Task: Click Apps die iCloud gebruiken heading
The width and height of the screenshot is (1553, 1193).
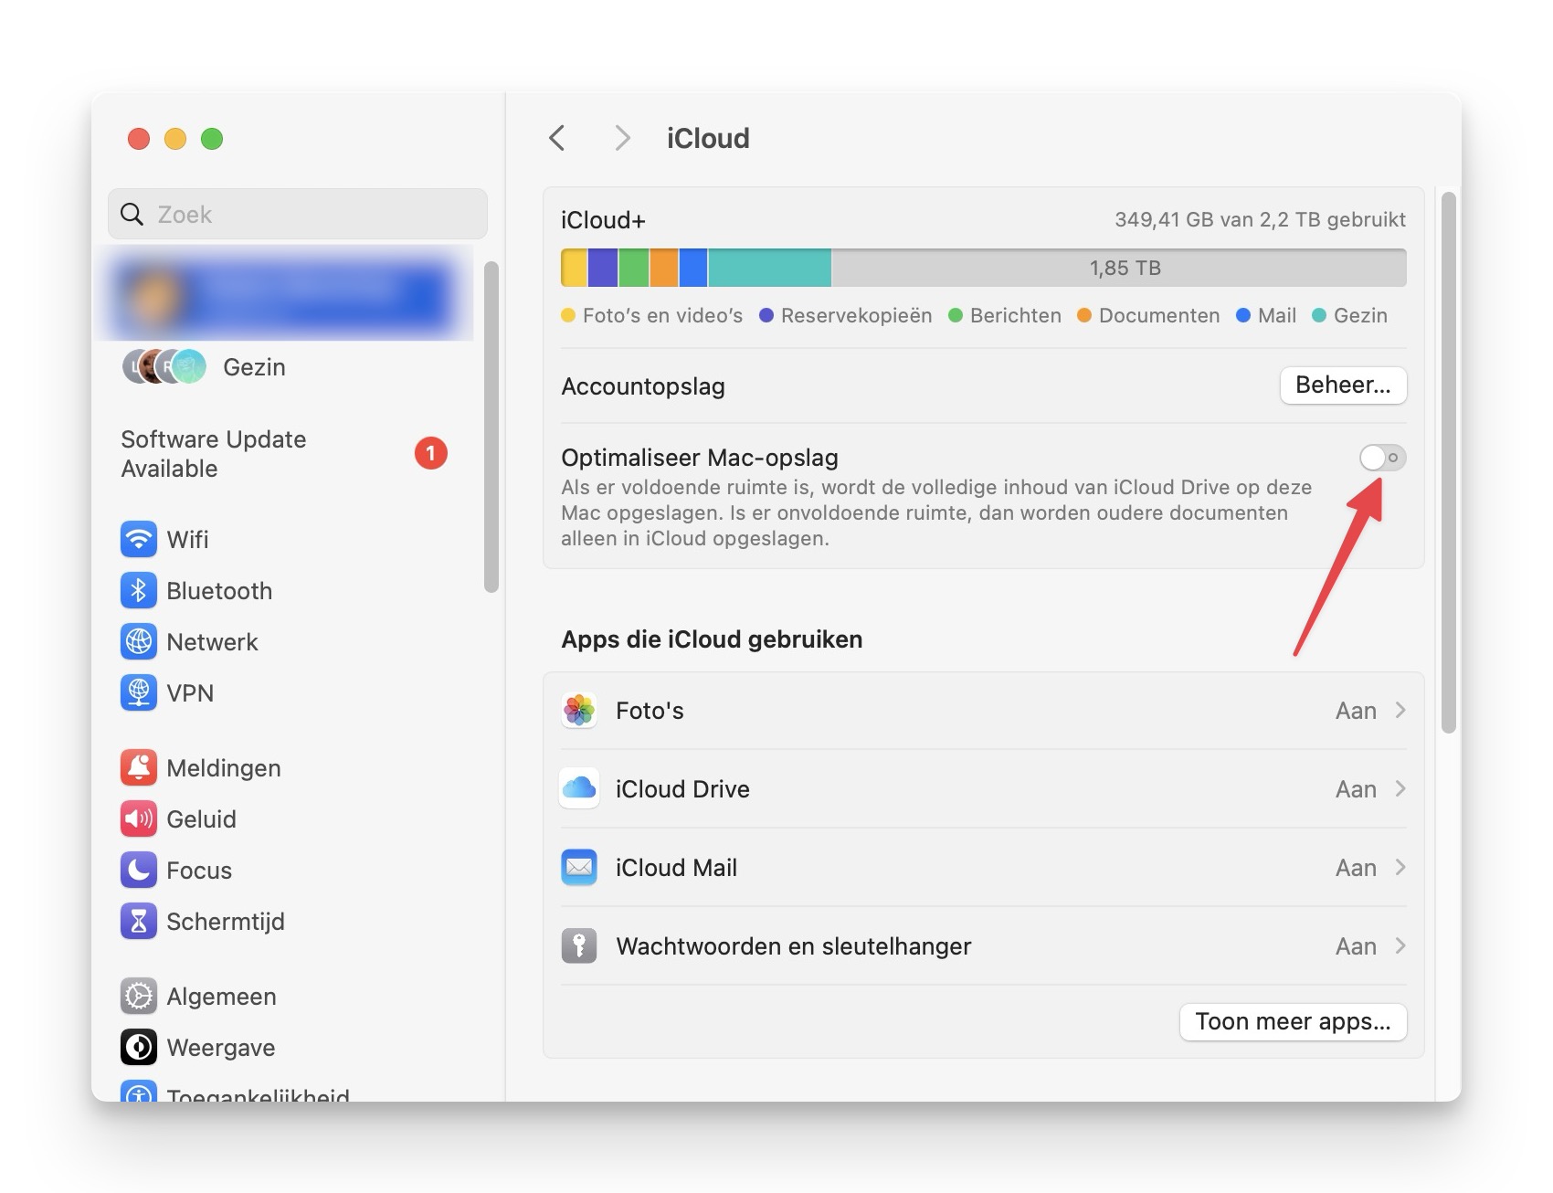Action: [x=712, y=639]
